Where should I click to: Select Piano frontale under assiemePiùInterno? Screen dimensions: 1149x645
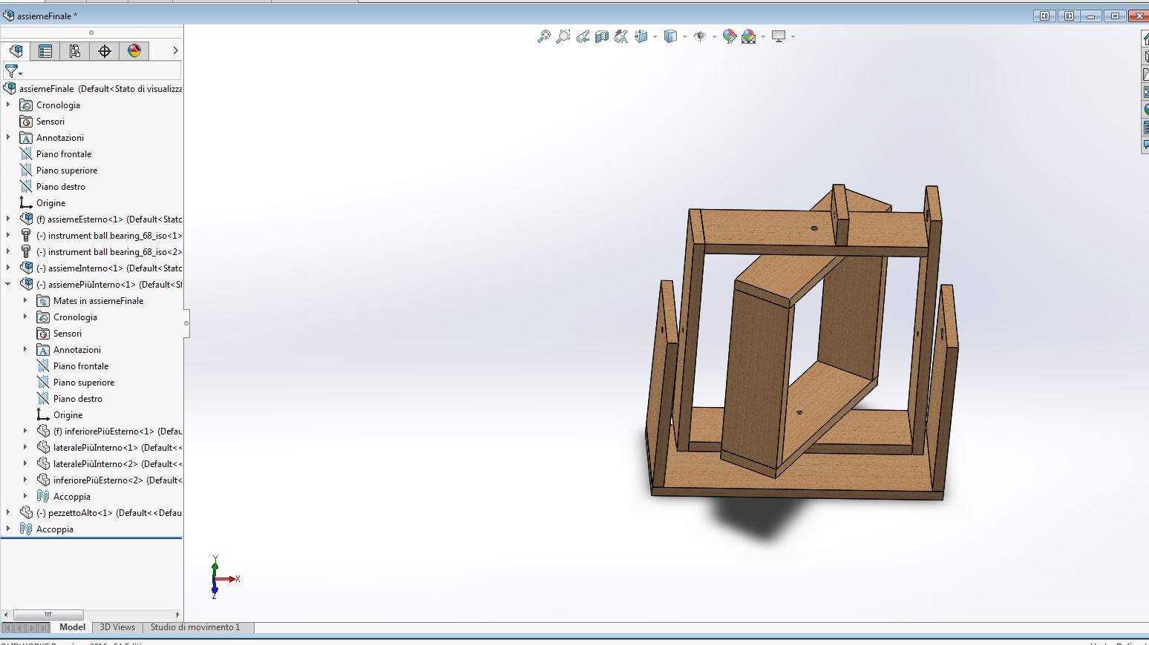point(81,365)
